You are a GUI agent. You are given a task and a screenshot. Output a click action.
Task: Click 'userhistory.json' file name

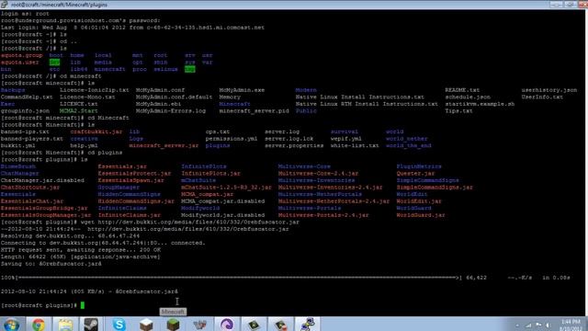click(x=549, y=90)
